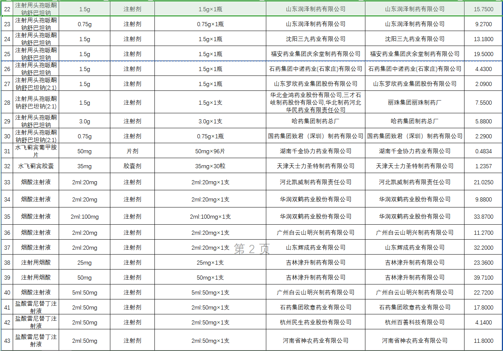
Task: Select cell showing 7.5500
Action: point(483,102)
